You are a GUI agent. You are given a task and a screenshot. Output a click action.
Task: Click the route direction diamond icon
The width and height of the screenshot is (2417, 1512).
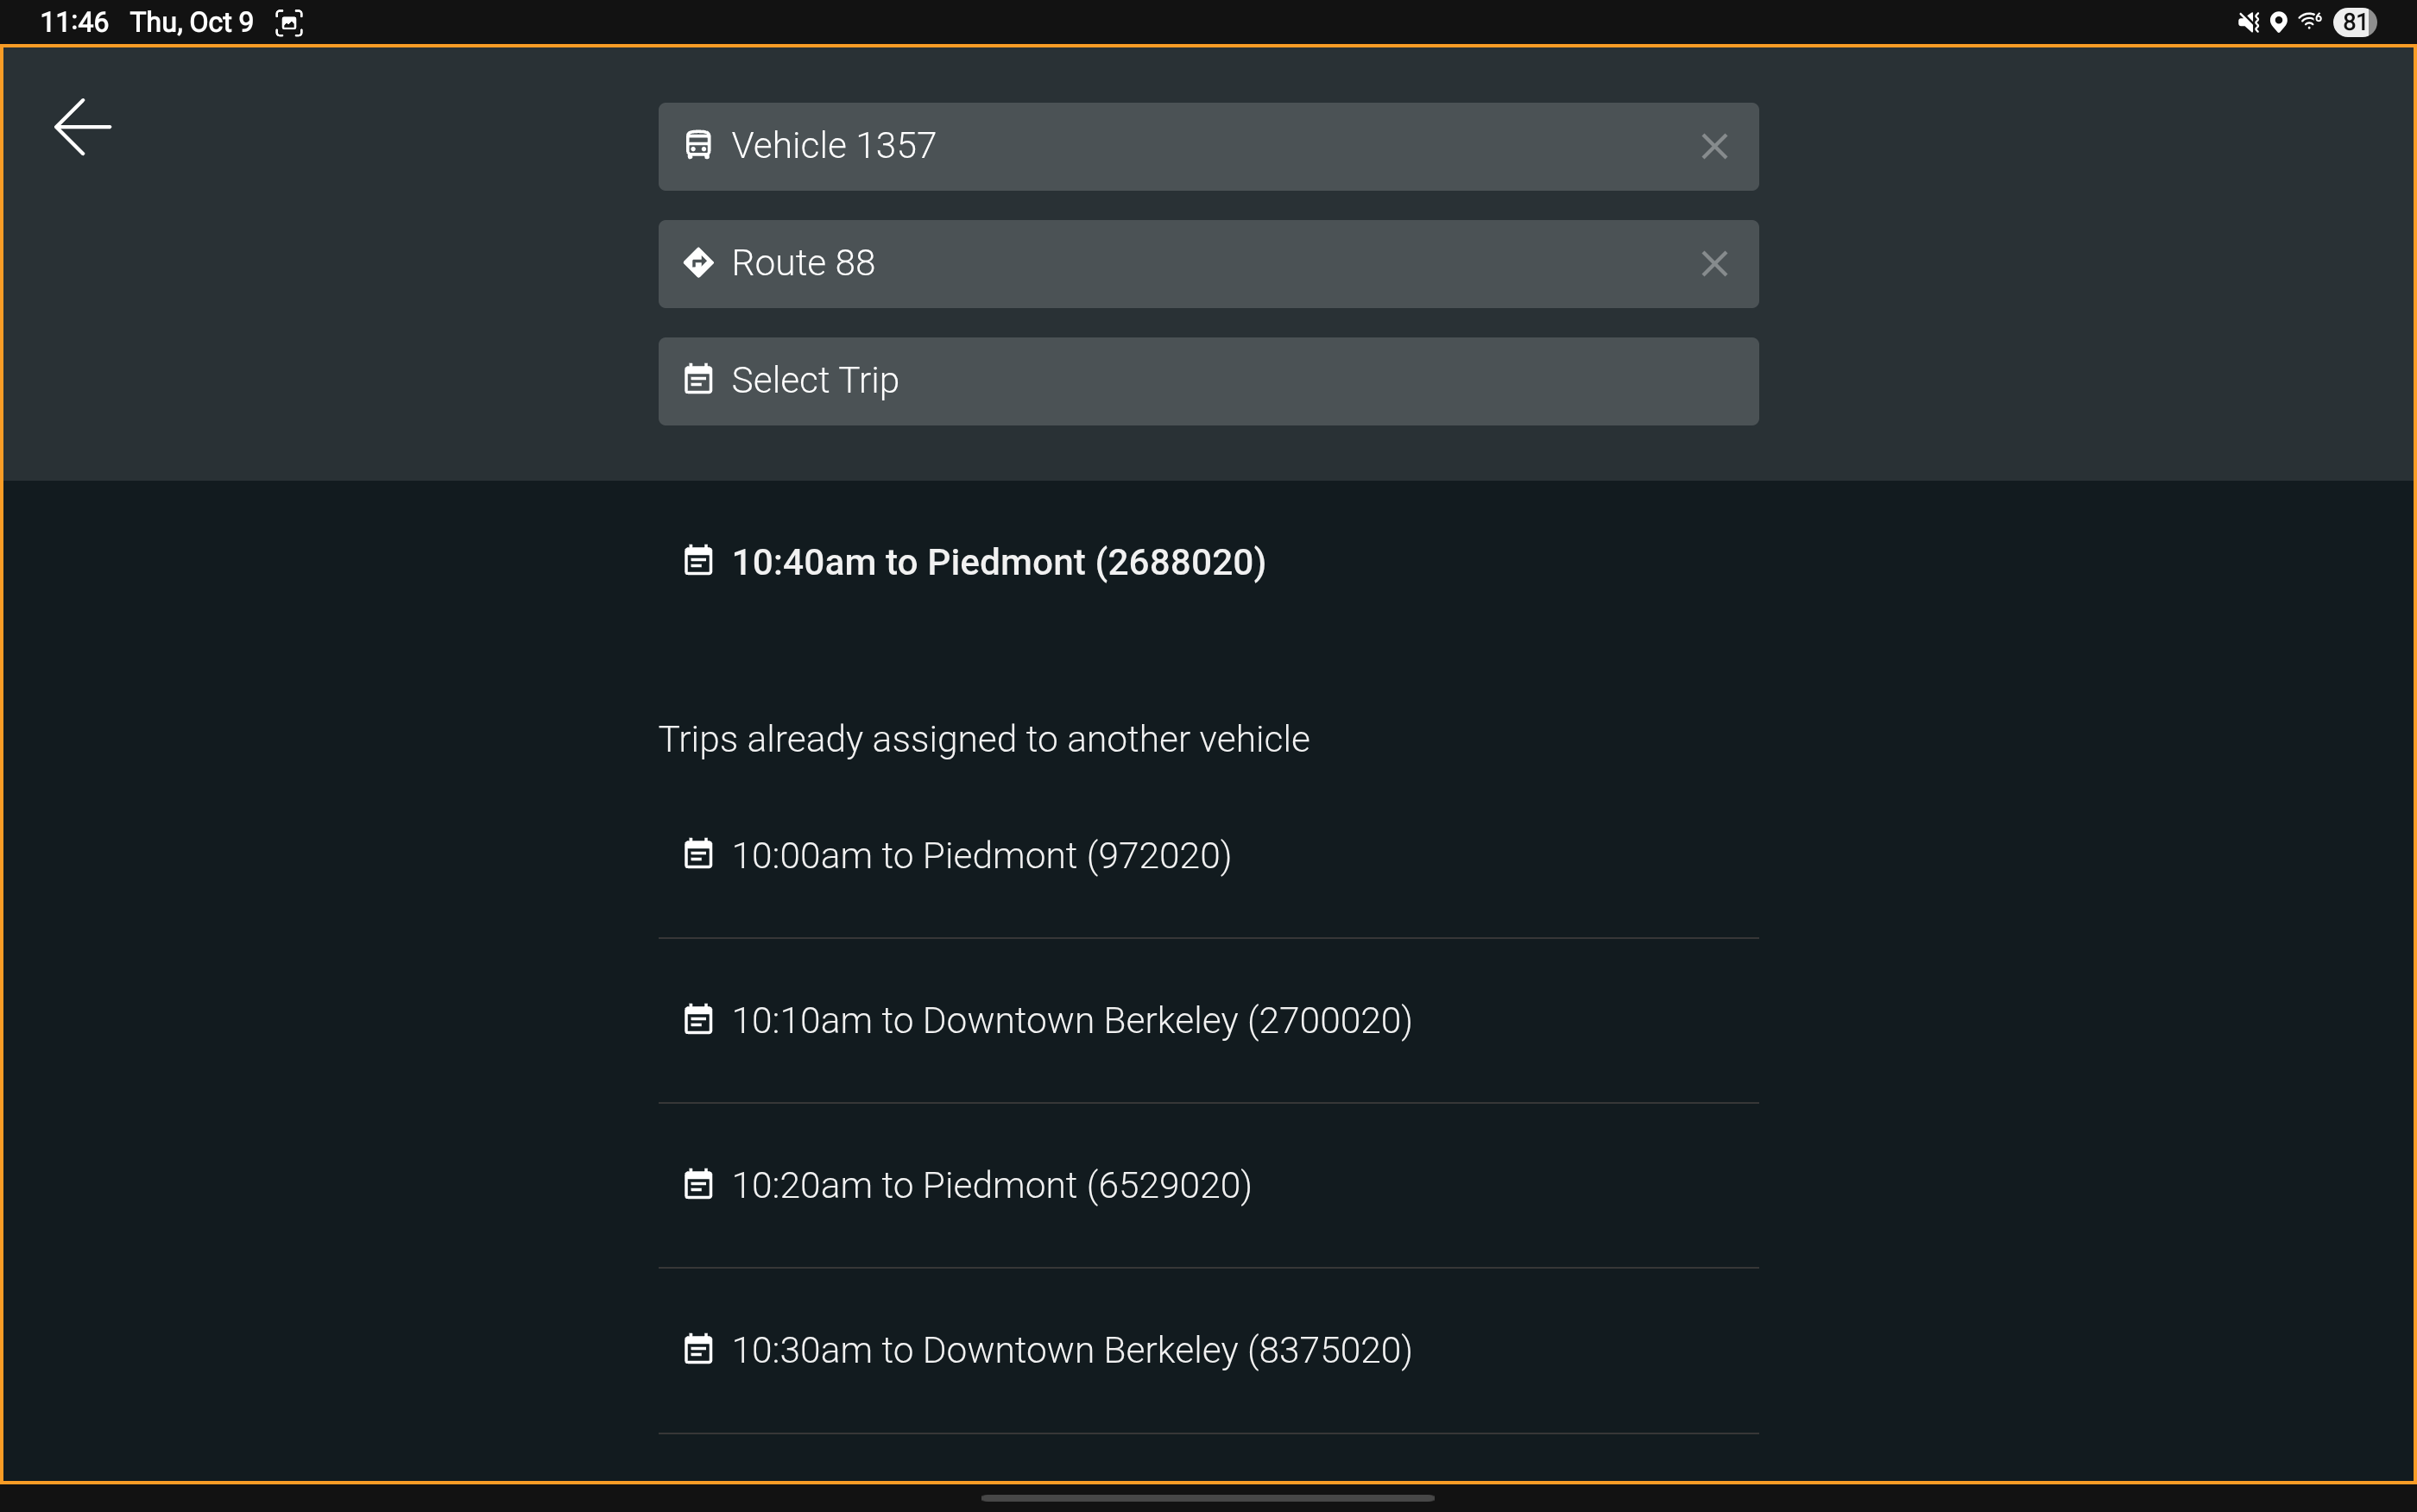click(x=698, y=263)
